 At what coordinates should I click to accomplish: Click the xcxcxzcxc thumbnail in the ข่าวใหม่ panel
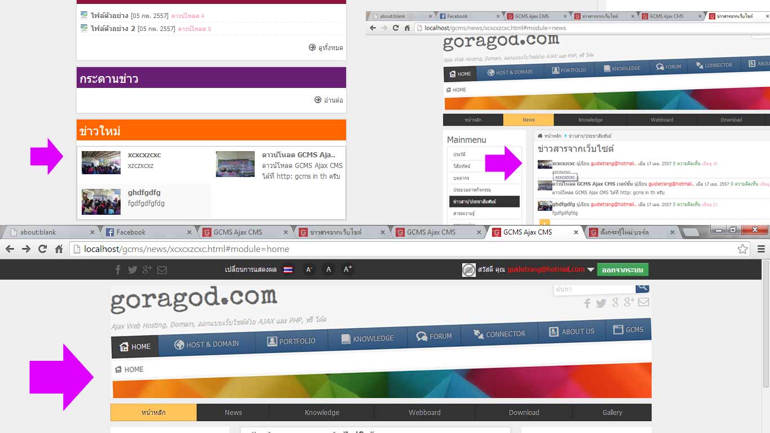pos(101,162)
